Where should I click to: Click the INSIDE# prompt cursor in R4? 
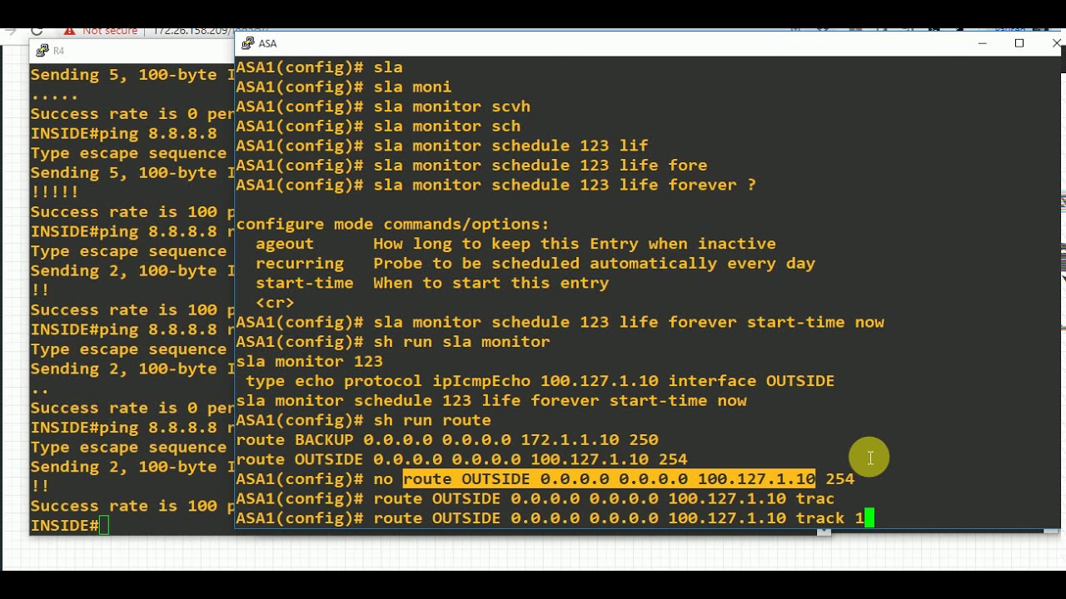tap(104, 526)
